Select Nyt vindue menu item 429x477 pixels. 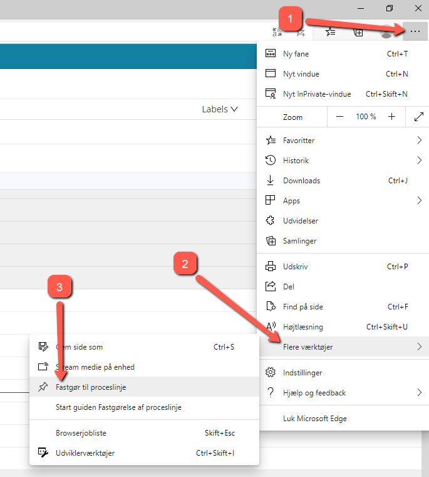coord(343,73)
